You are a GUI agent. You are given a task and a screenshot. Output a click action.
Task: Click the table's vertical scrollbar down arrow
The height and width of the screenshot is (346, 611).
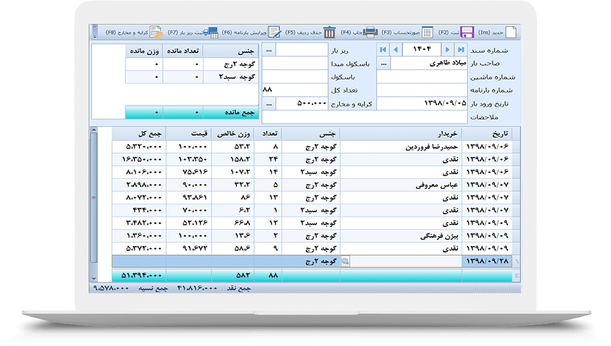point(94,276)
